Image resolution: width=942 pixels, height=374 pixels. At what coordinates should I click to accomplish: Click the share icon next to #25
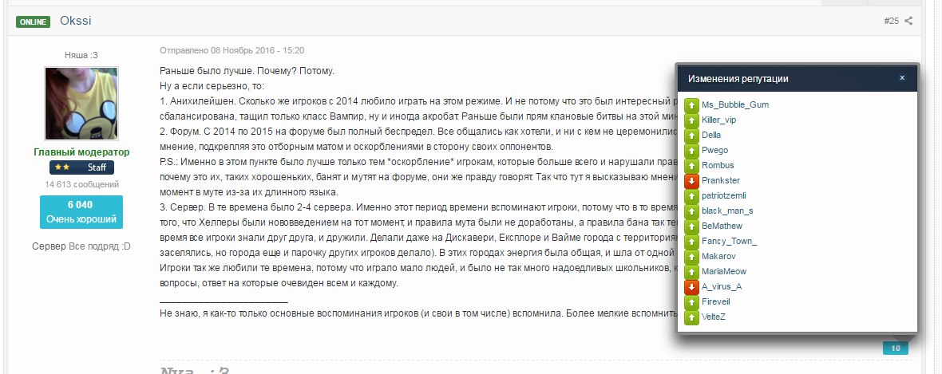tap(908, 21)
